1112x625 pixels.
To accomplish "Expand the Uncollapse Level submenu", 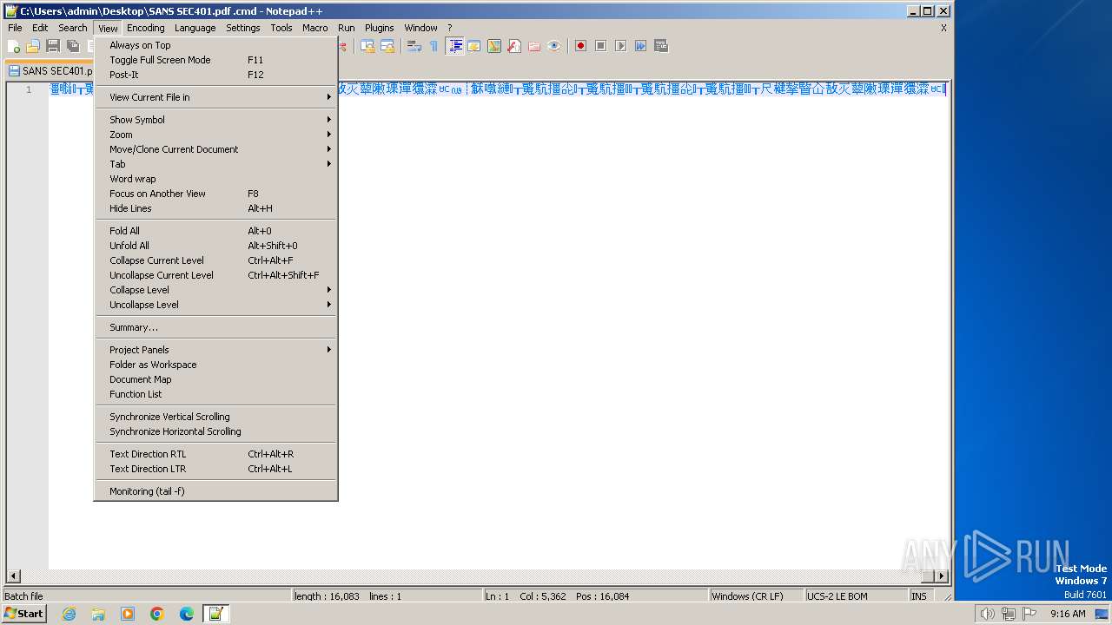I will [215, 305].
